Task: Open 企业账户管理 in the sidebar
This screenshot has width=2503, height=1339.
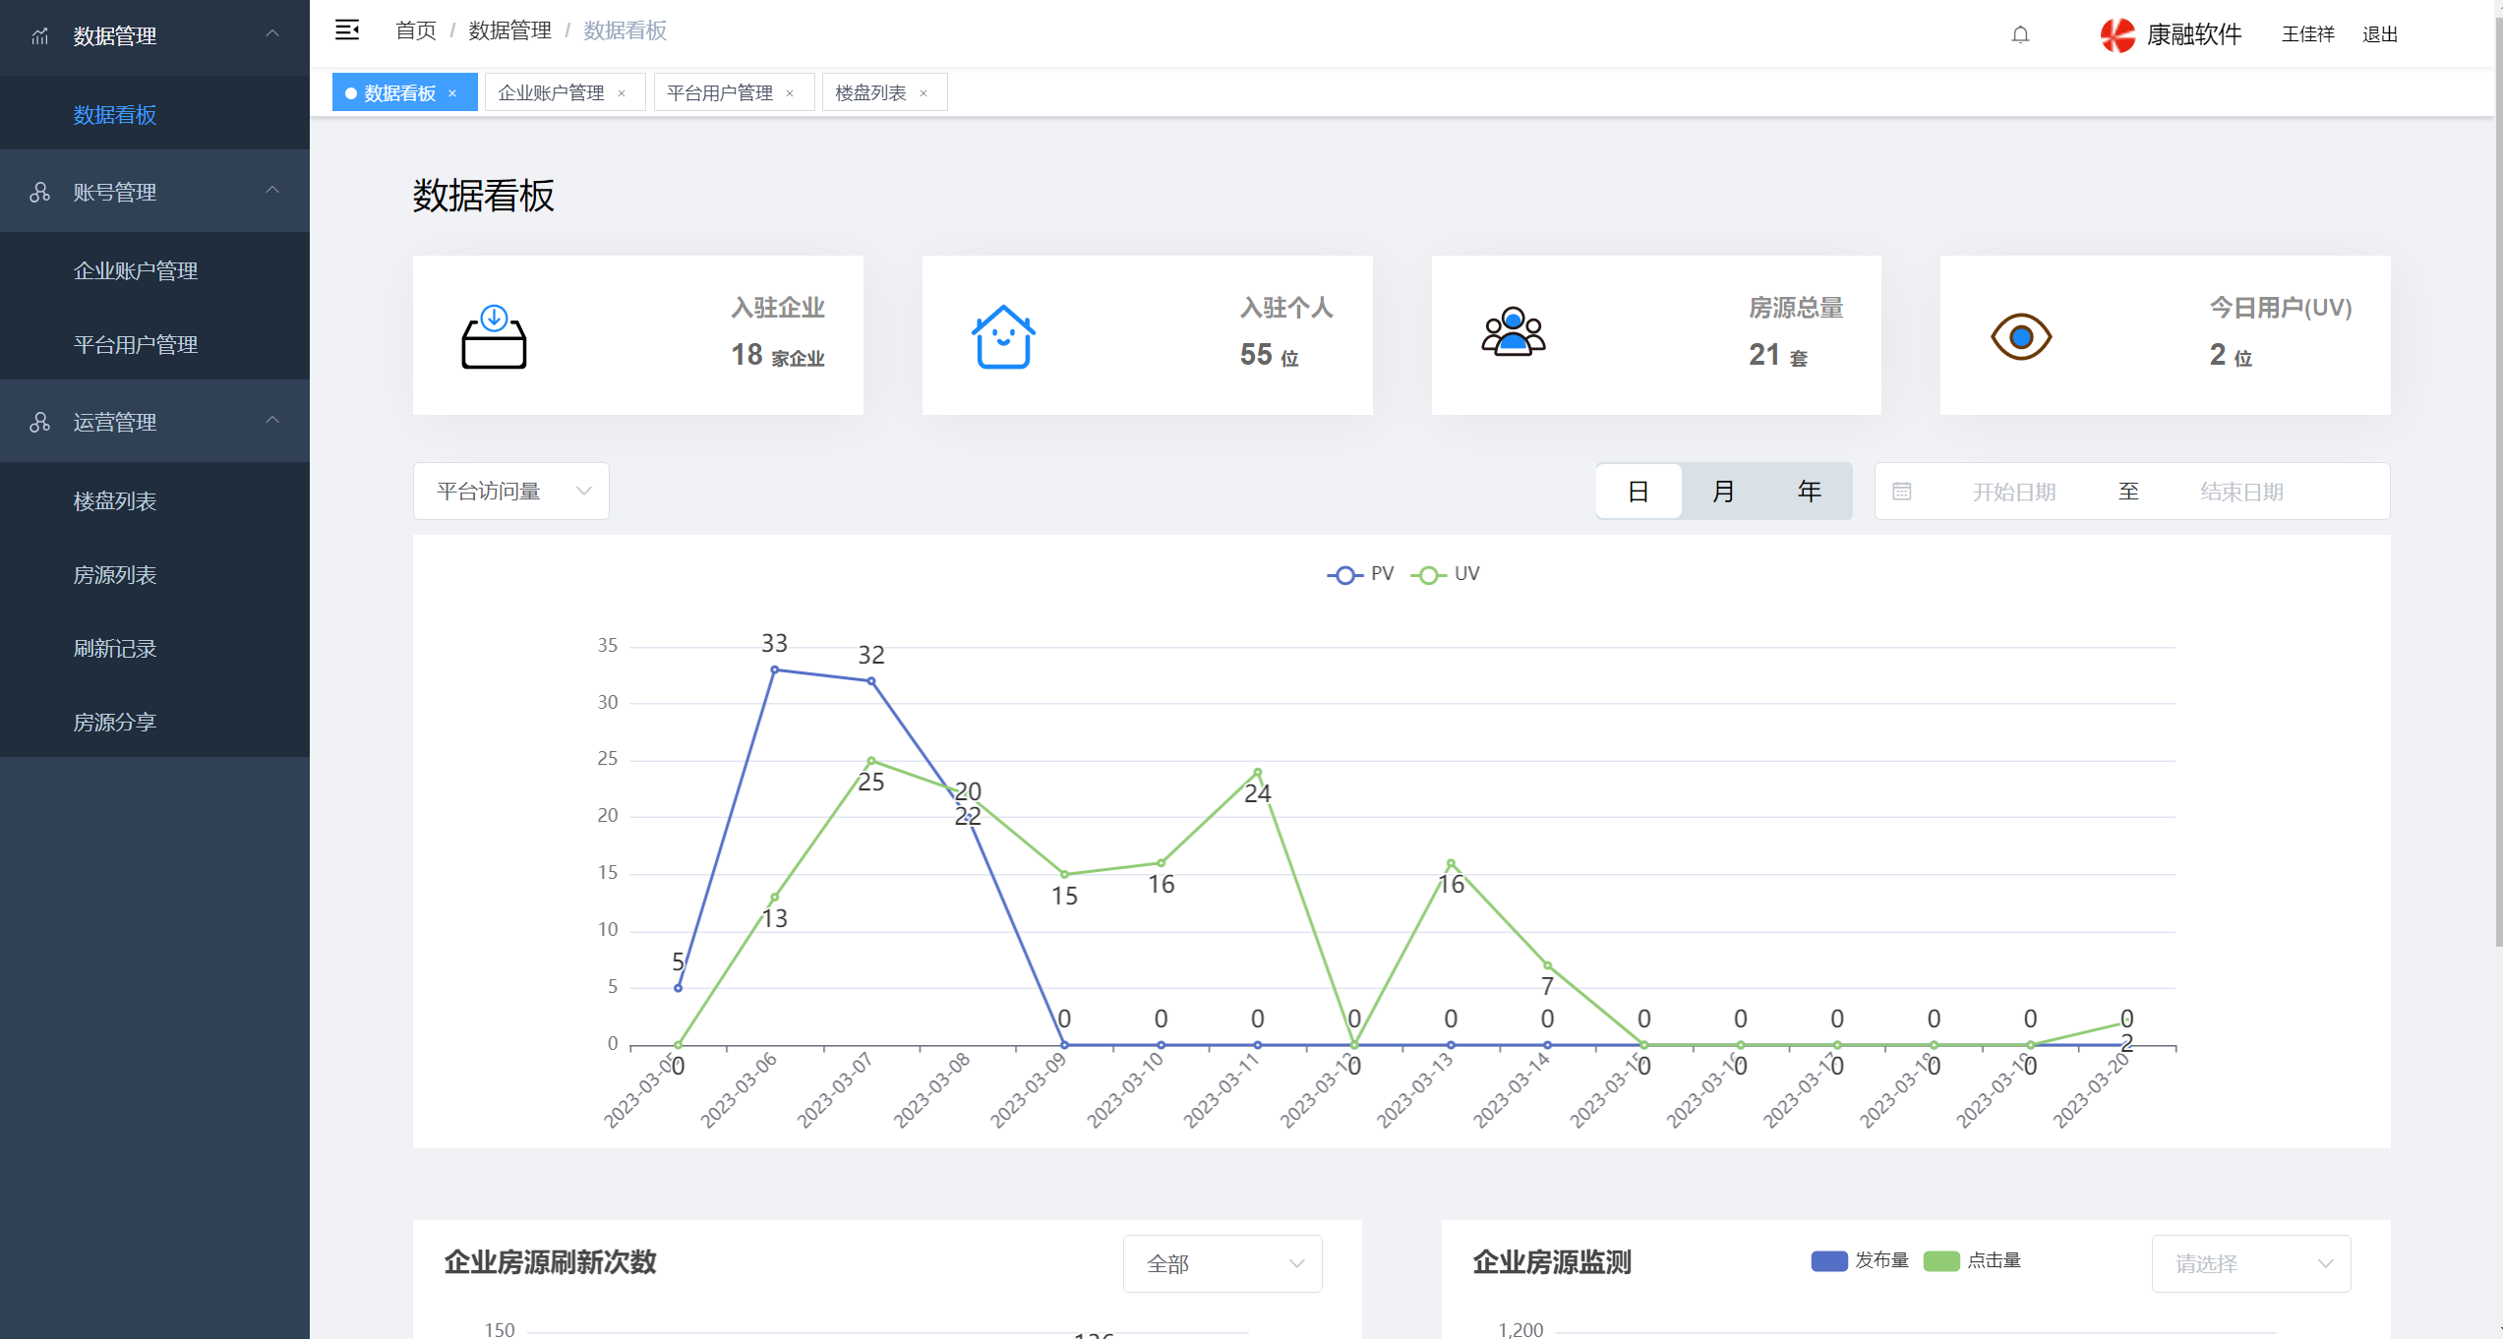Action: pyautogui.click(x=154, y=270)
